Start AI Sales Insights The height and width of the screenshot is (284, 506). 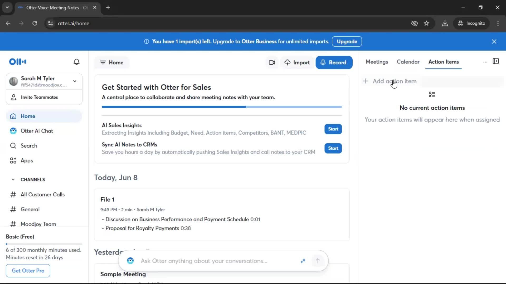(333, 129)
